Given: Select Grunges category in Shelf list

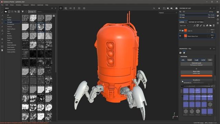Looking at the screenshot, I should coord(12,22).
